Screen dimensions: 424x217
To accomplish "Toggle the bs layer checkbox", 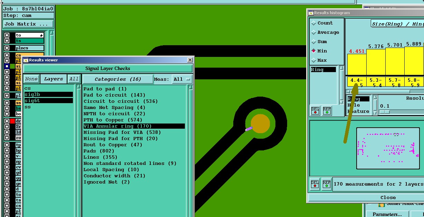I will pyautogui.click(x=7, y=108).
